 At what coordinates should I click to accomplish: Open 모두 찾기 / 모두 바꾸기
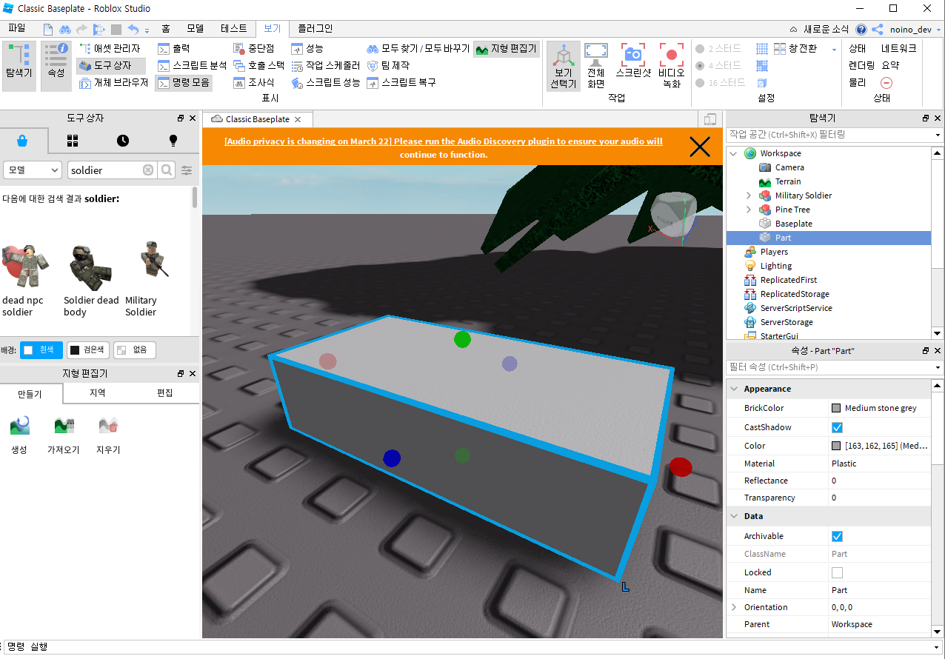418,49
